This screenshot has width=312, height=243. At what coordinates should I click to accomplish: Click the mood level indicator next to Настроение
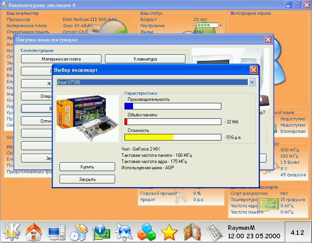click(x=207, y=25)
